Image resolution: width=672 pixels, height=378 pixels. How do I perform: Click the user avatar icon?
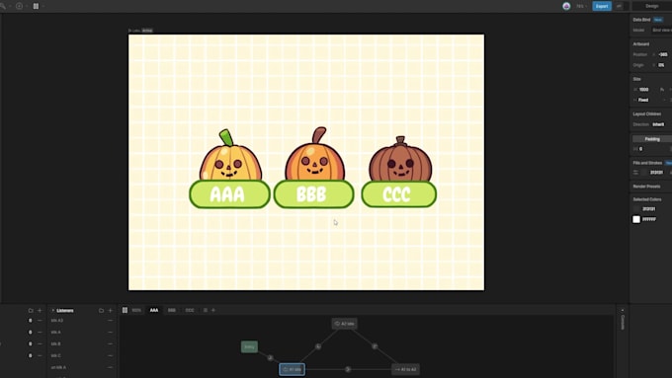[x=566, y=6]
